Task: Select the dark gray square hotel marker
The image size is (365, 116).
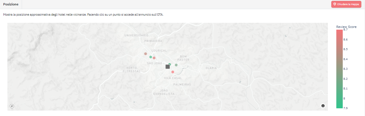Action: click(167, 67)
